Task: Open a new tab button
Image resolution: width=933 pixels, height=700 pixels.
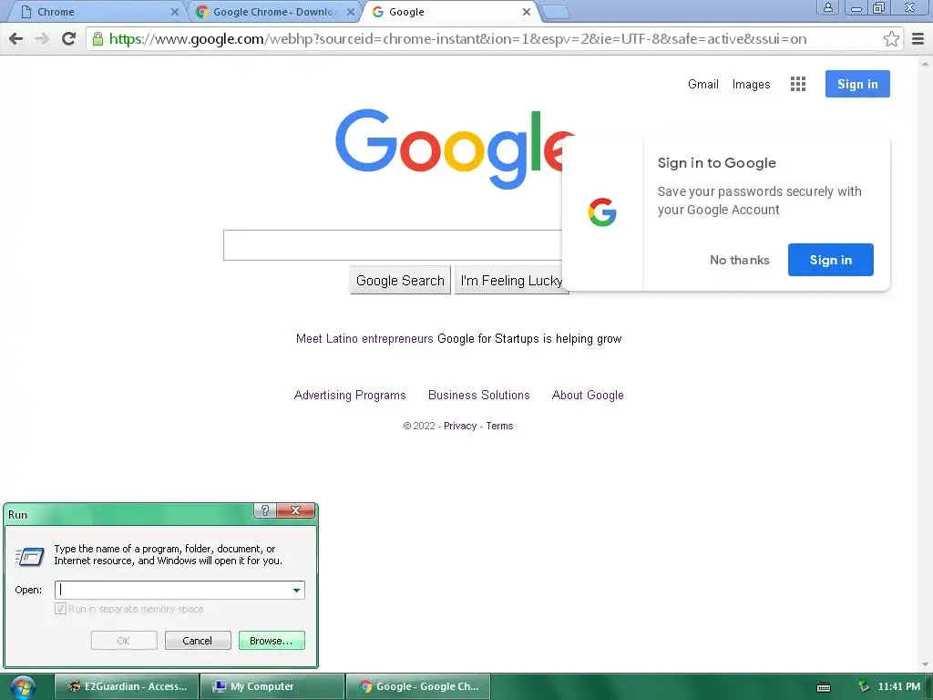Action: tap(557, 12)
